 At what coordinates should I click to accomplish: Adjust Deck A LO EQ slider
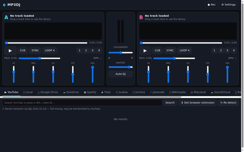click(x=53, y=74)
